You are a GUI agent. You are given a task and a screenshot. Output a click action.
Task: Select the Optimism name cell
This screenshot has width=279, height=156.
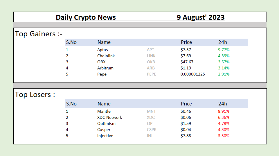(x=106, y=123)
